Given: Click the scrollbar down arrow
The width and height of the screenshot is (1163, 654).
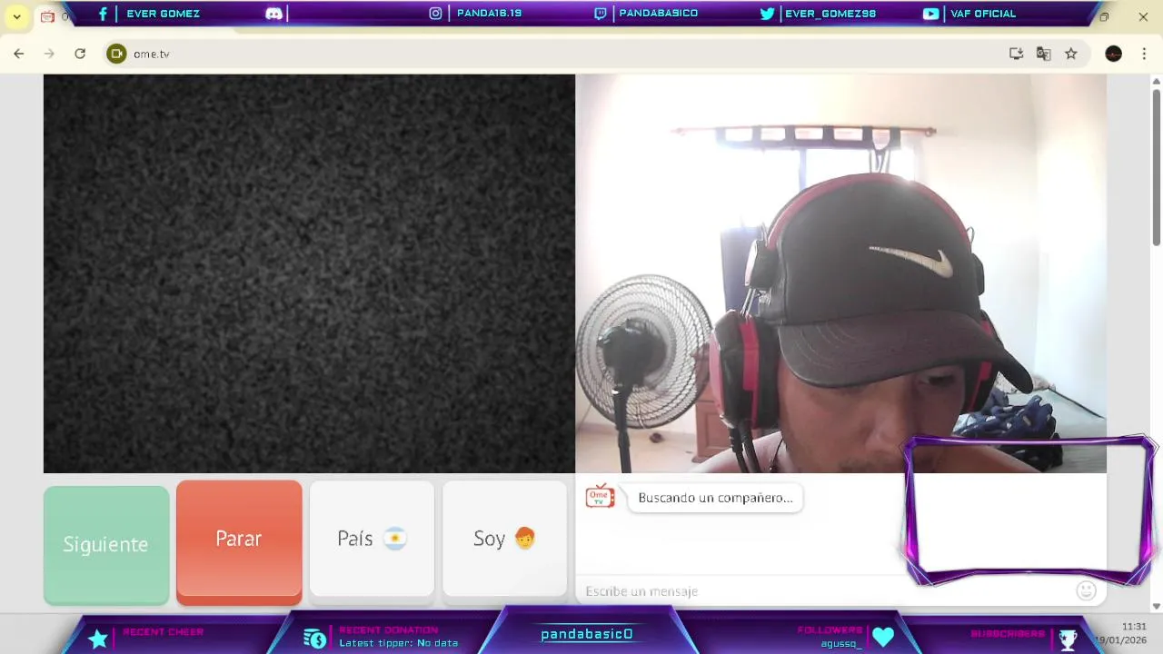Looking at the screenshot, I should [1157, 606].
